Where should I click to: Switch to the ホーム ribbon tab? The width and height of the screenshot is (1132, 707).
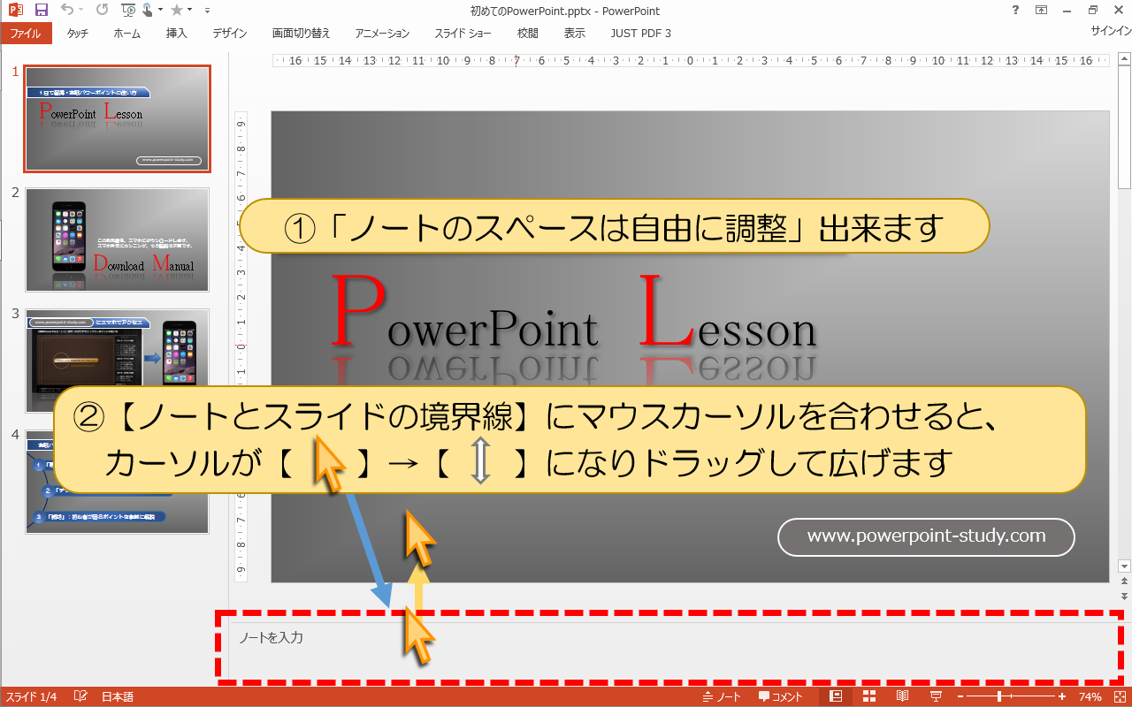coord(126,33)
